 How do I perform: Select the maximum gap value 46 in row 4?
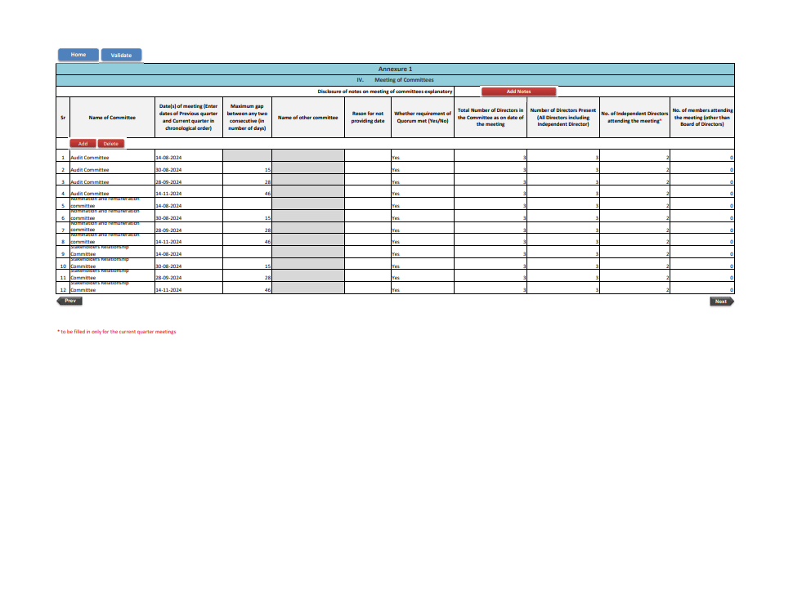coord(247,192)
